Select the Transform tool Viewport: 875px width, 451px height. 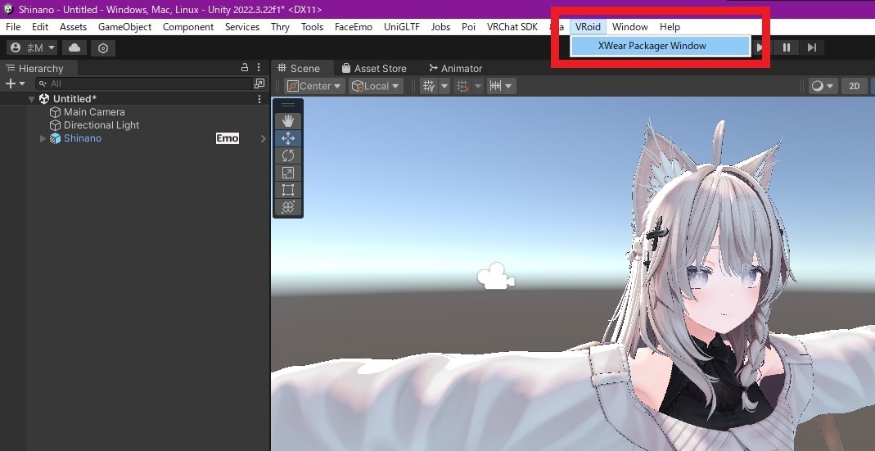tap(288, 207)
